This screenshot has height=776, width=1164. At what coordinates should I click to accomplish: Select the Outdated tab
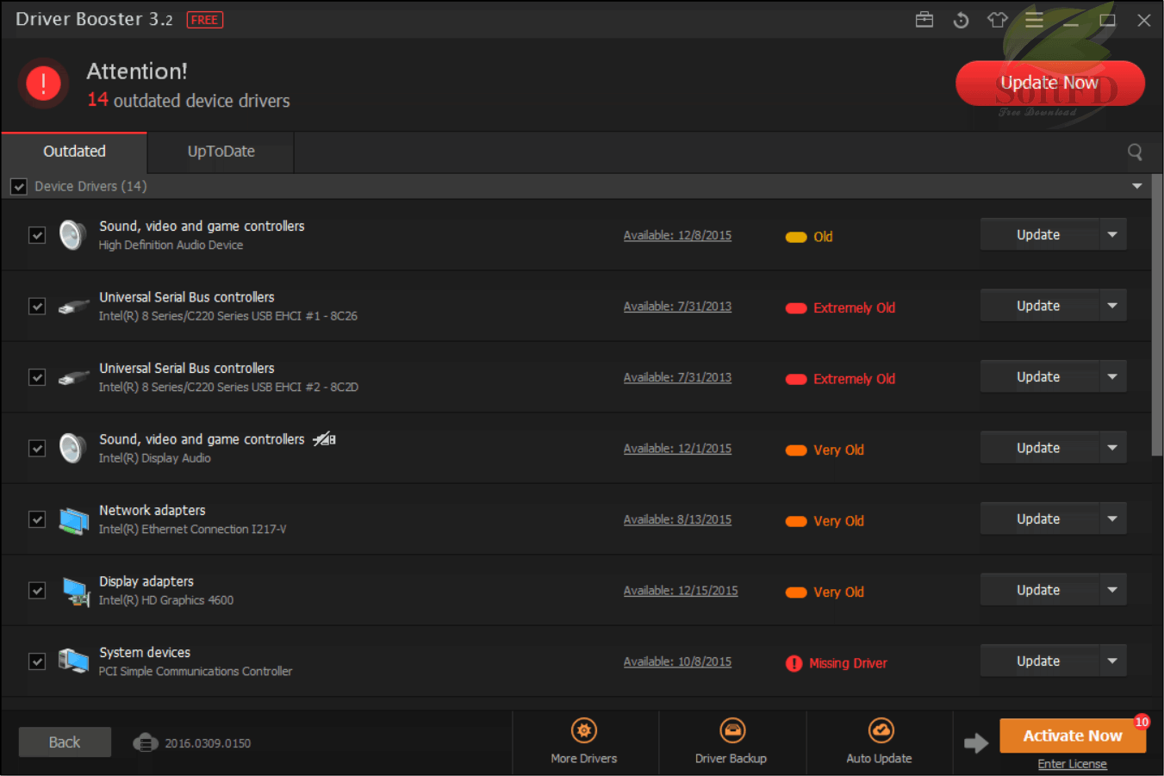point(74,151)
